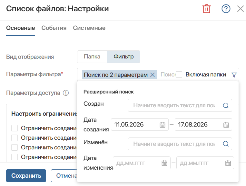This screenshot has width=246, height=186.
Task: Select Папка display mode
Action: pyautogui.click(x=92, y=57)
